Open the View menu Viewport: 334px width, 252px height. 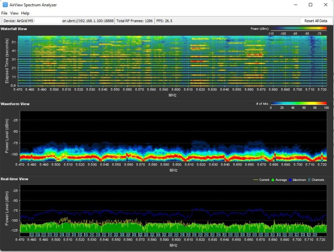(14, 13)
